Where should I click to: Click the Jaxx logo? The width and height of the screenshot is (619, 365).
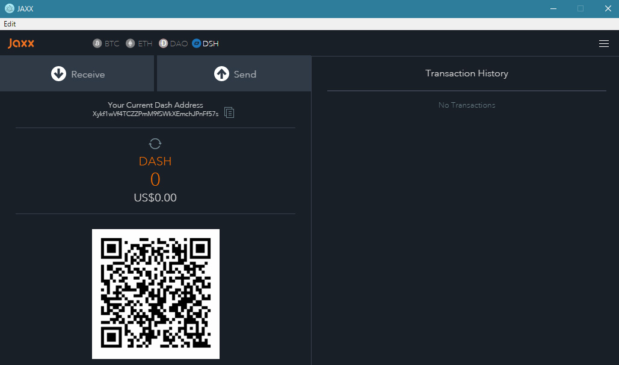(x=21, y=43)
